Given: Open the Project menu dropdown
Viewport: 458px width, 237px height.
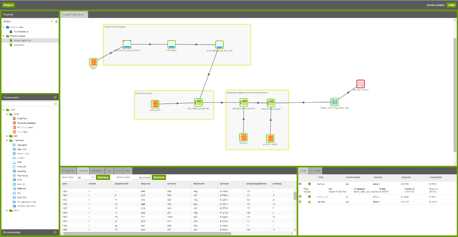Looking at the screenshot, I should pyautogui.click(x=9, y=5).
